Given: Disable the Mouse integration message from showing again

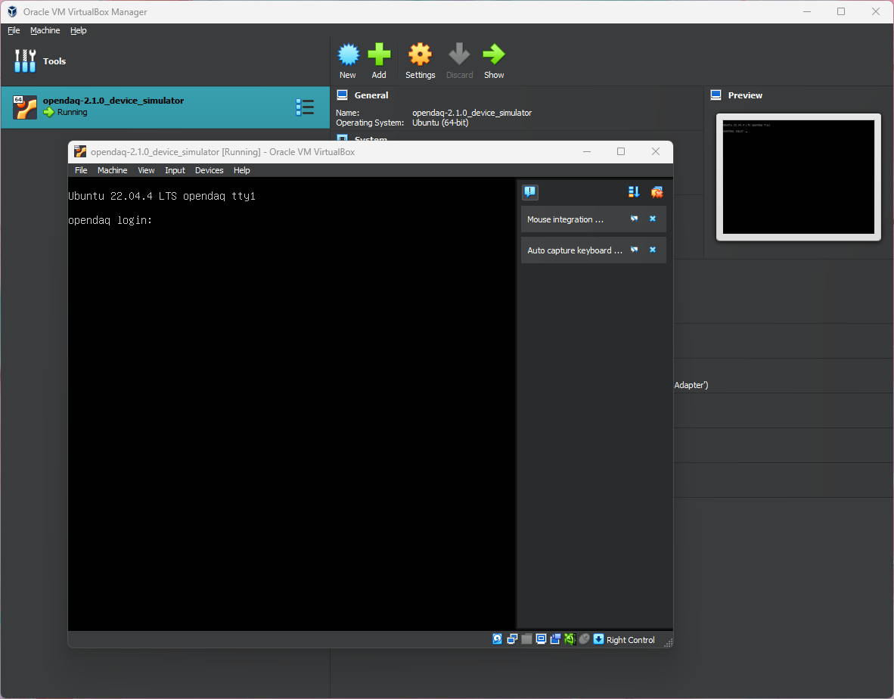Looking at the screenshot, I should point(635,219).
